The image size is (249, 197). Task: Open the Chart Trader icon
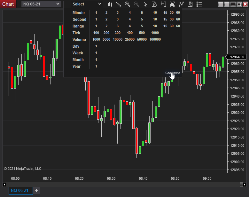[163, 4]
